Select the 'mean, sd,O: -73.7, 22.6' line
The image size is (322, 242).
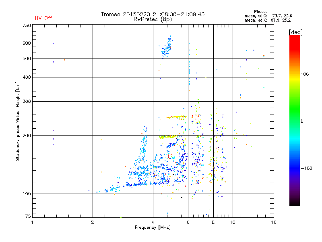pos(268,16)
